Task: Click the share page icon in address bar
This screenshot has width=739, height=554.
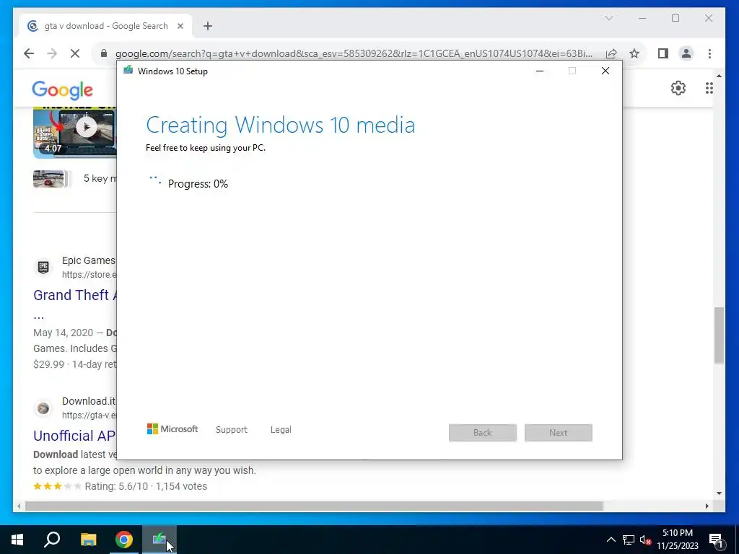Action: click(x=611, y=53)
